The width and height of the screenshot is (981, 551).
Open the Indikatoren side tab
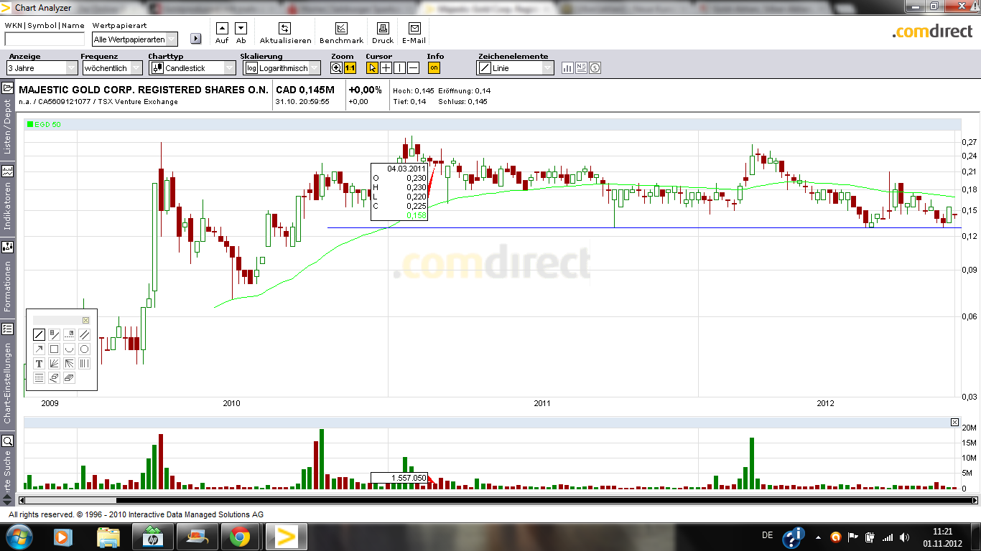tap(7, 198)
